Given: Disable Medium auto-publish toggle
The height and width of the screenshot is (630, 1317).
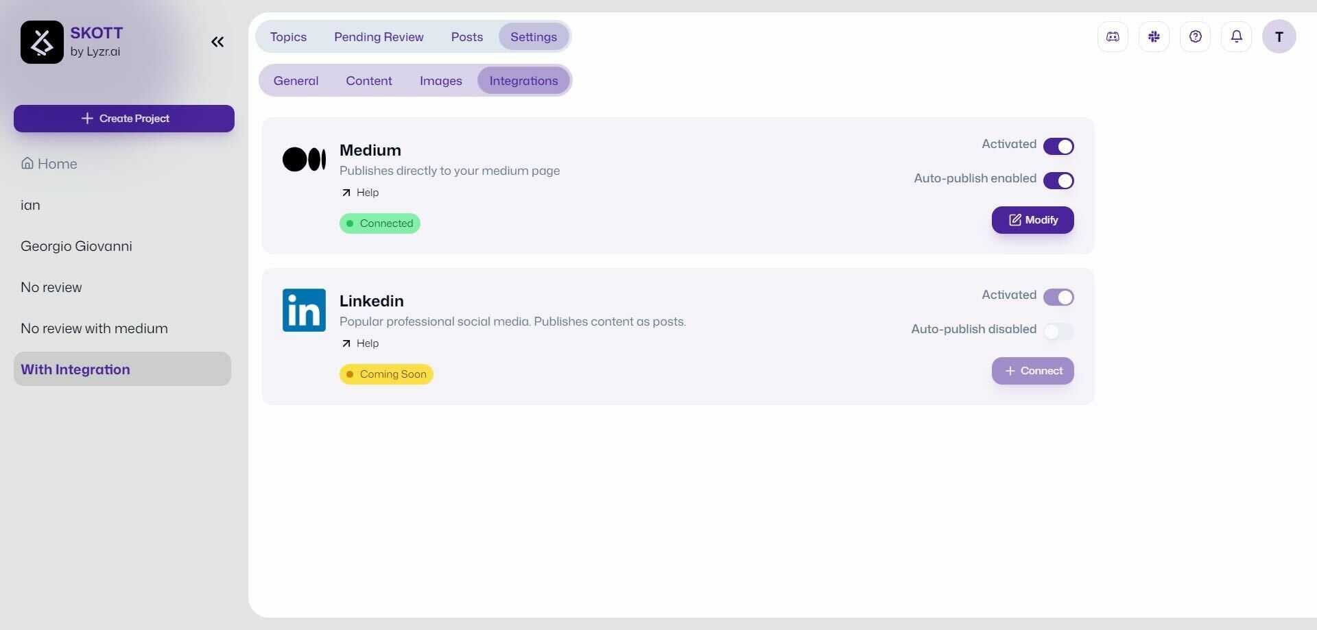Looking at the screenshot, I should (x=1058, y=180).
